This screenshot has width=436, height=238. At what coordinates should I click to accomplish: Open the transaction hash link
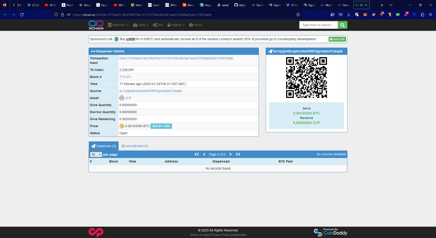(x=176, y=58)
